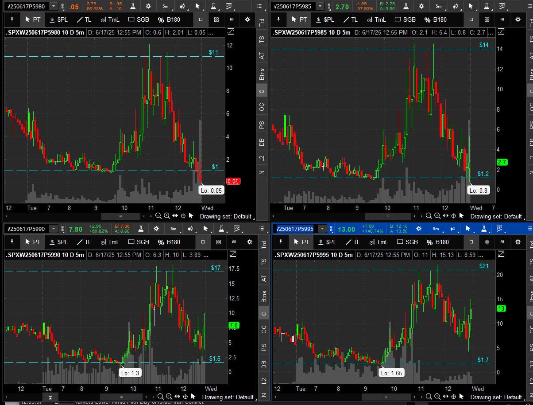Click the Btns side tab beside the P5980 chart

tap(262, 74)
